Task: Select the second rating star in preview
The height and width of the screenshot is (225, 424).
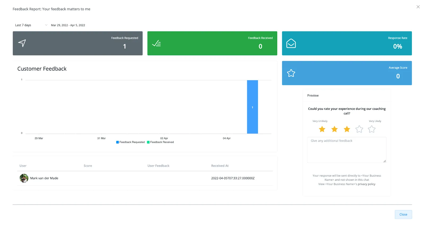Action: point(334,129)
